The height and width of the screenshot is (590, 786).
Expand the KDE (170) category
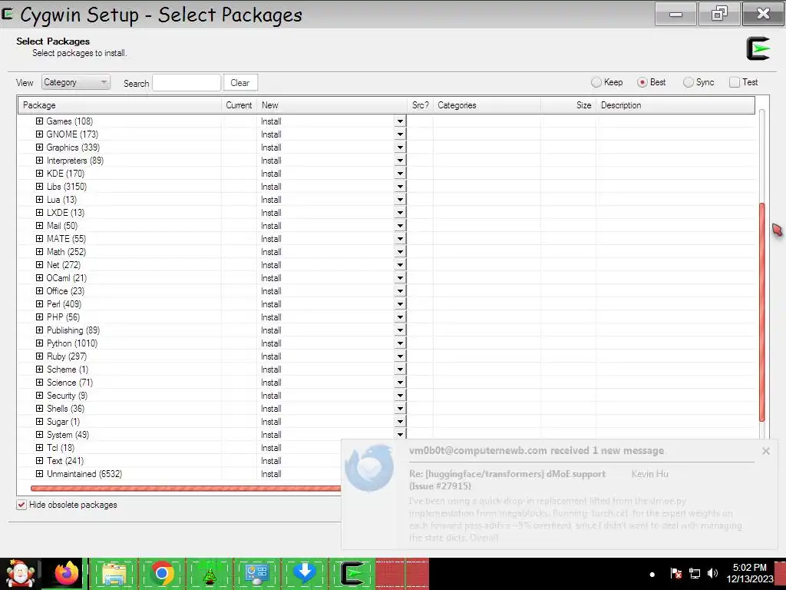pos(40,173)
